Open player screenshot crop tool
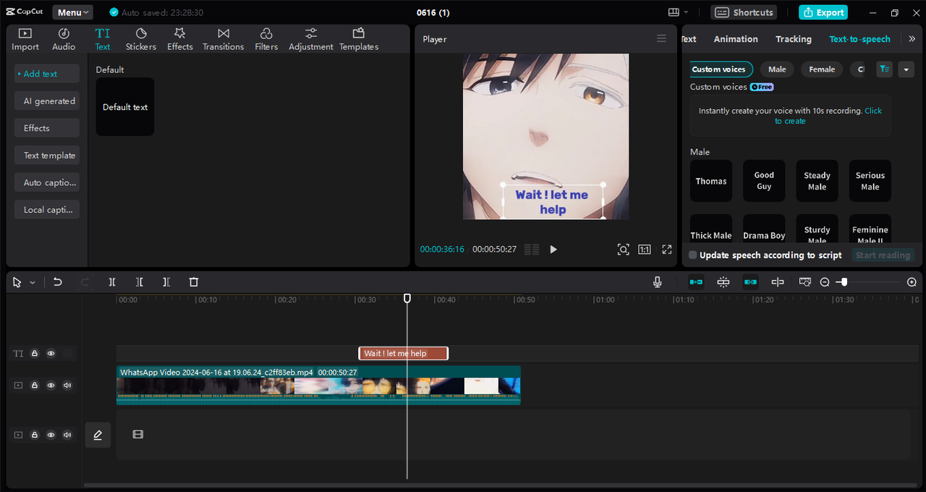The height and width of the screenshot is (492, 926). (623, 250)
